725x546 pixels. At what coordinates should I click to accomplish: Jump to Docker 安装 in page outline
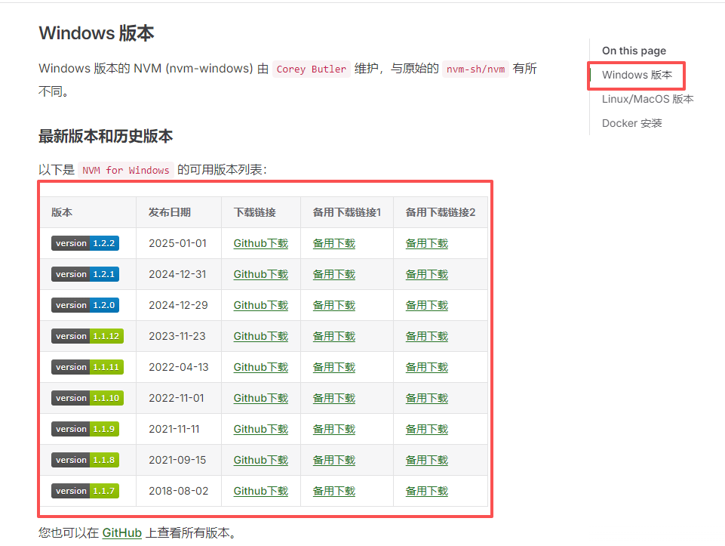(631, 124)
